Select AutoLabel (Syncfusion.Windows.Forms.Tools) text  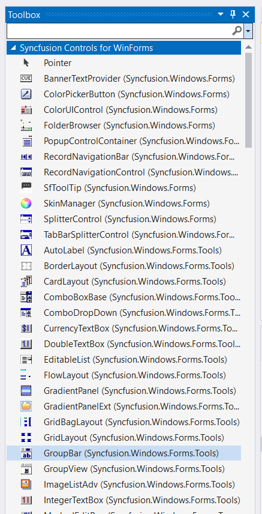tap(132, 250)
